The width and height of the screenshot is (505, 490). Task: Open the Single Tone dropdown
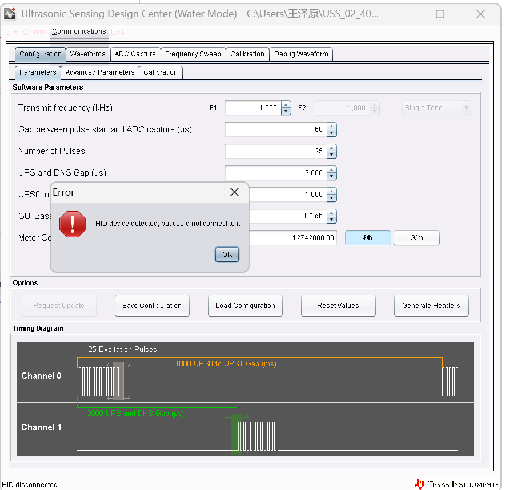(436, 108)
